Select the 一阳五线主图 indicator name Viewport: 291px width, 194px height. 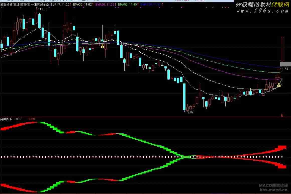(40, 5)
